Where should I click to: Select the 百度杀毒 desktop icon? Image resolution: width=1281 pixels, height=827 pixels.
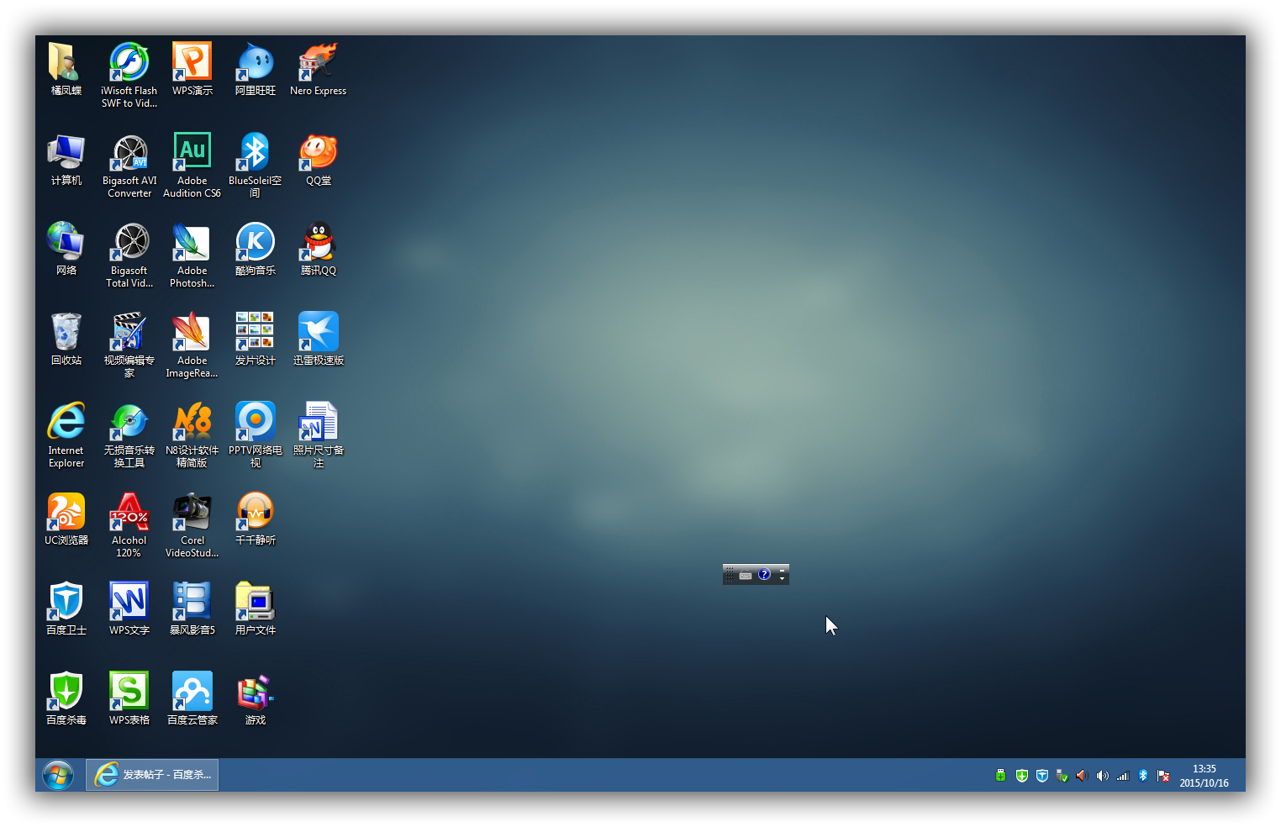pos(66,698)
